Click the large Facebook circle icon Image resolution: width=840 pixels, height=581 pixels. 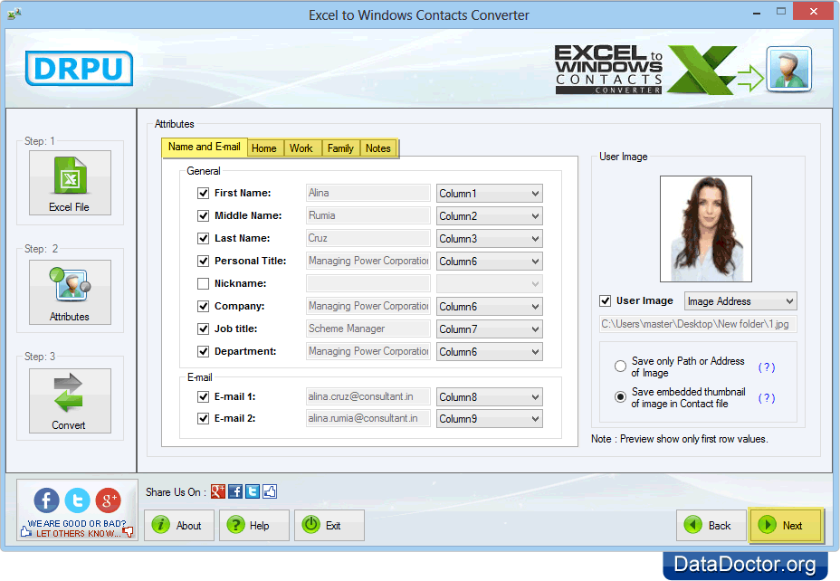coord(46,500)
